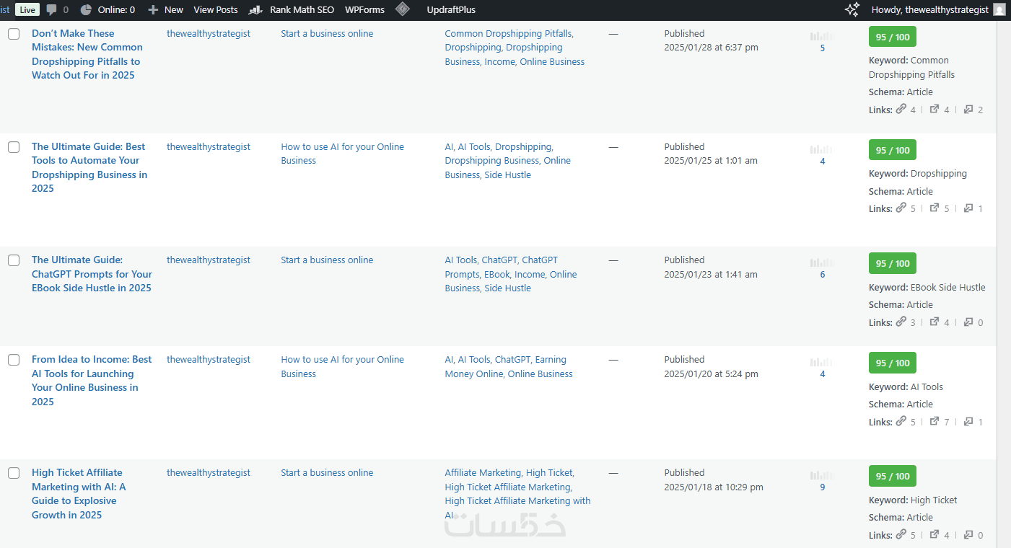Click the plus icon beside New

153,10
